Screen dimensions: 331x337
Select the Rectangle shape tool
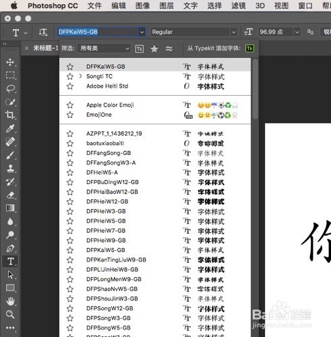tap(10, 288)
